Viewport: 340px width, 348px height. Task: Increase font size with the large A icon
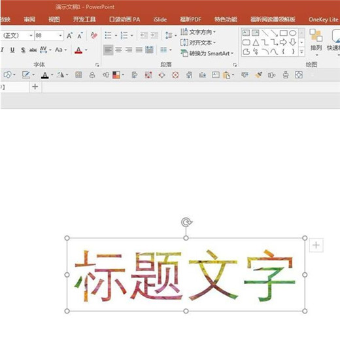pos(70,35)
